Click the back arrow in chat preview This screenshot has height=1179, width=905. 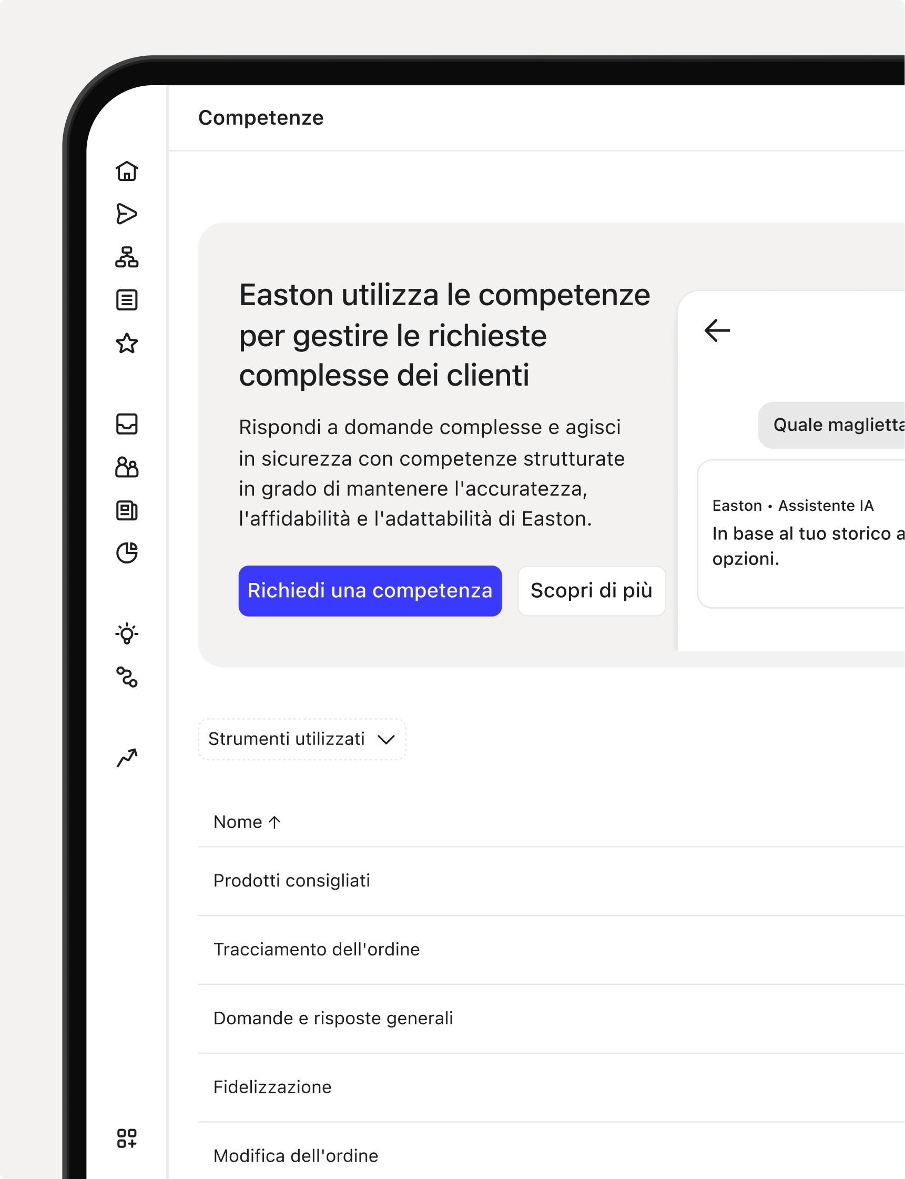point(717,330)
